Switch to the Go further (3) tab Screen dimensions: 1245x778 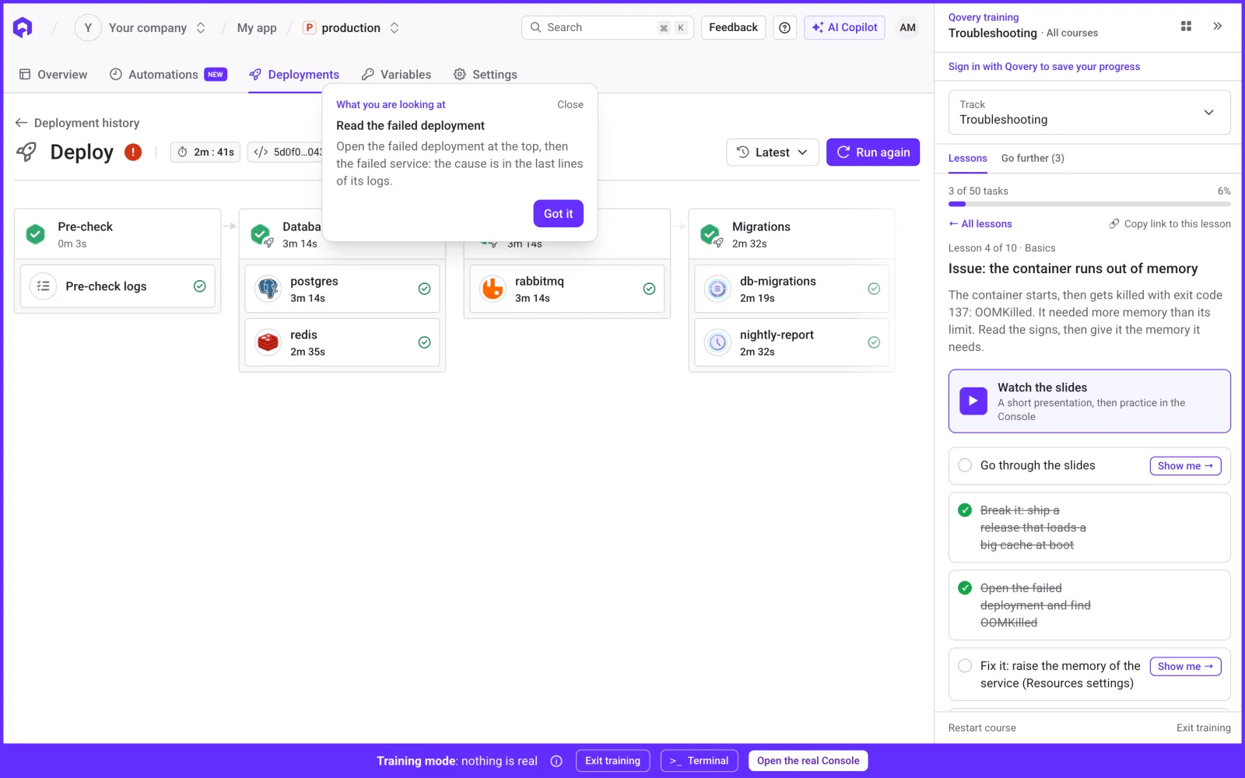click(1033, 158)
